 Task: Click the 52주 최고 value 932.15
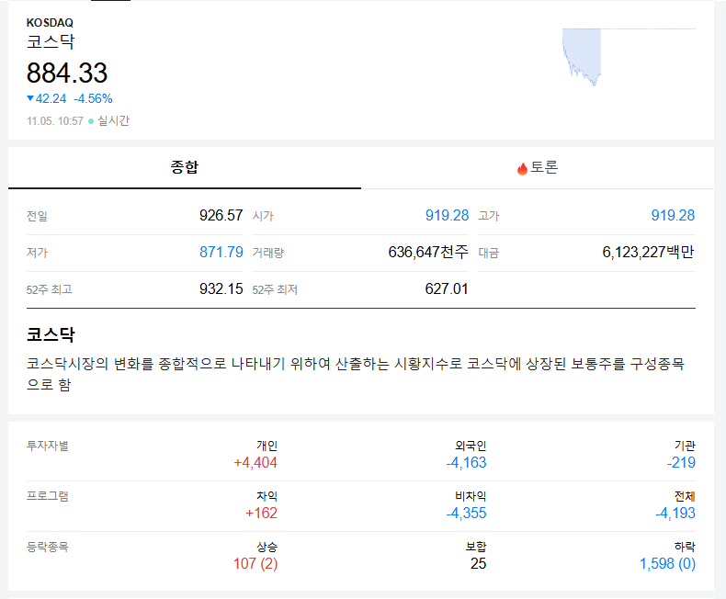pyautogui.click(x=221, y=288)
